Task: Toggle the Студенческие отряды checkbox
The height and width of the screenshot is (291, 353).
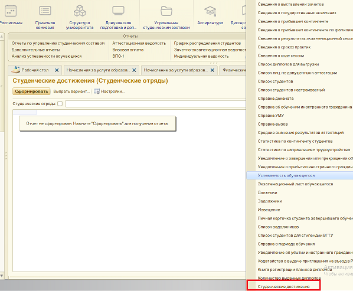Action: tap(60, 103)
